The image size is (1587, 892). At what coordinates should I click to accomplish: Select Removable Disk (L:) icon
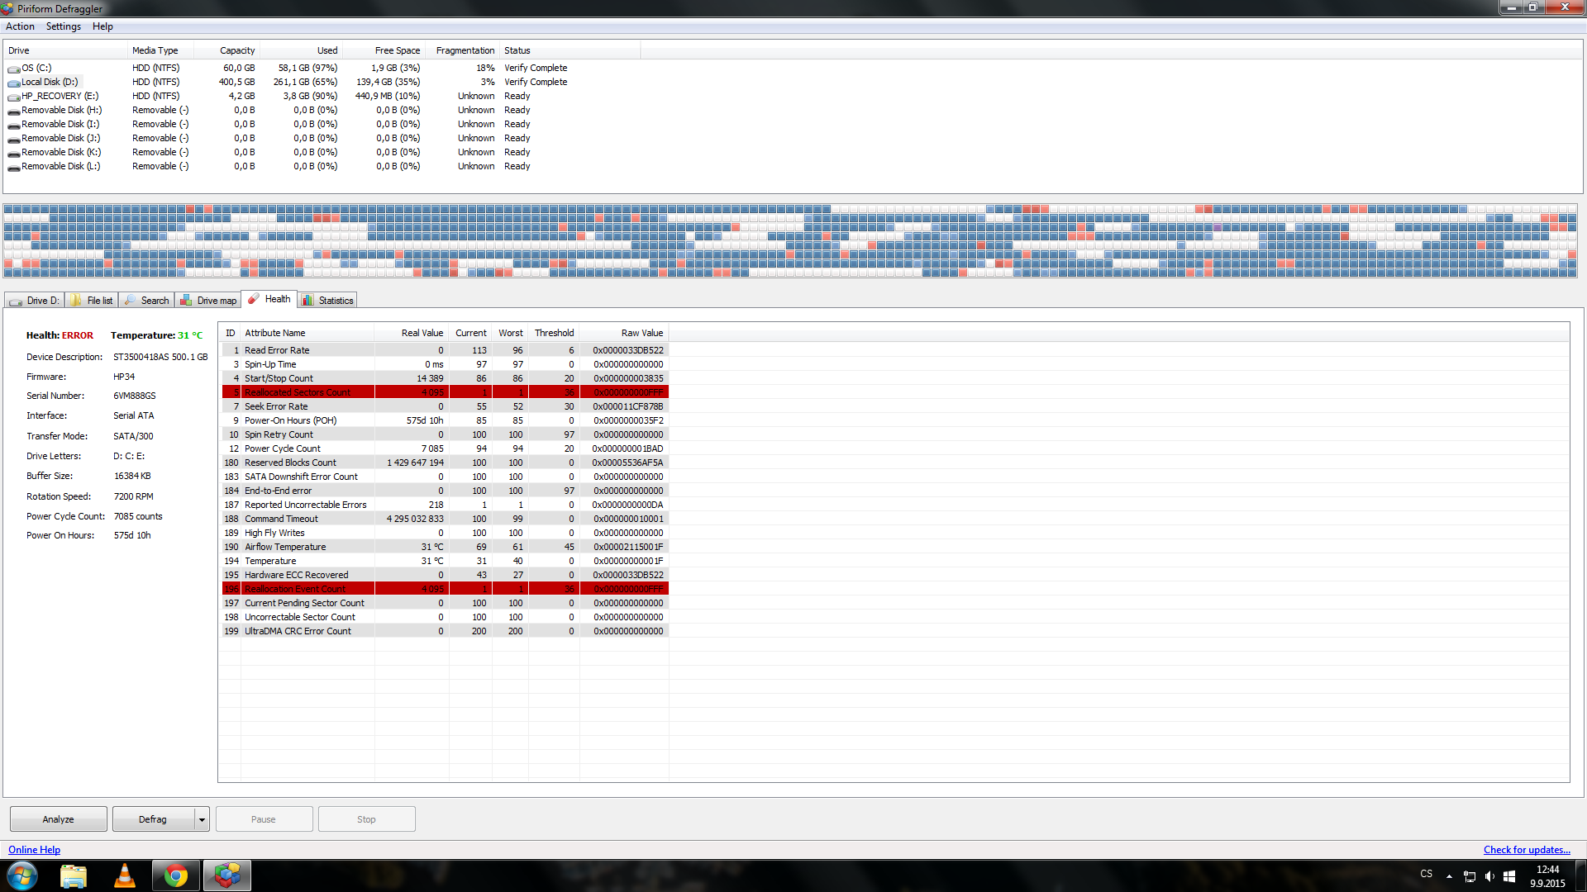[x=14, y=167]
